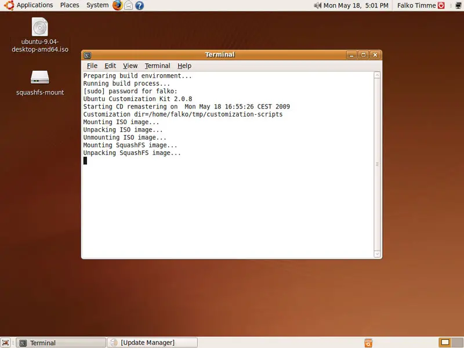Click the 'Running build process...' line
464x348 pixels.
pyautogui.click(x=126, y=84)
